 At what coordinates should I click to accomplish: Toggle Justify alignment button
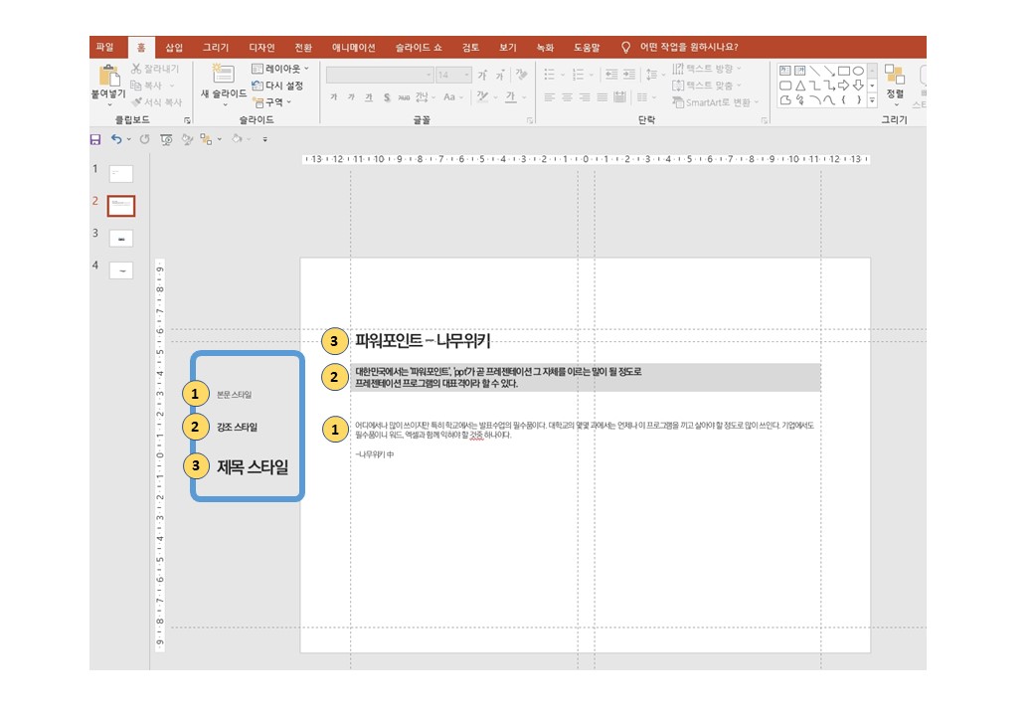click(x=603, y=97)
